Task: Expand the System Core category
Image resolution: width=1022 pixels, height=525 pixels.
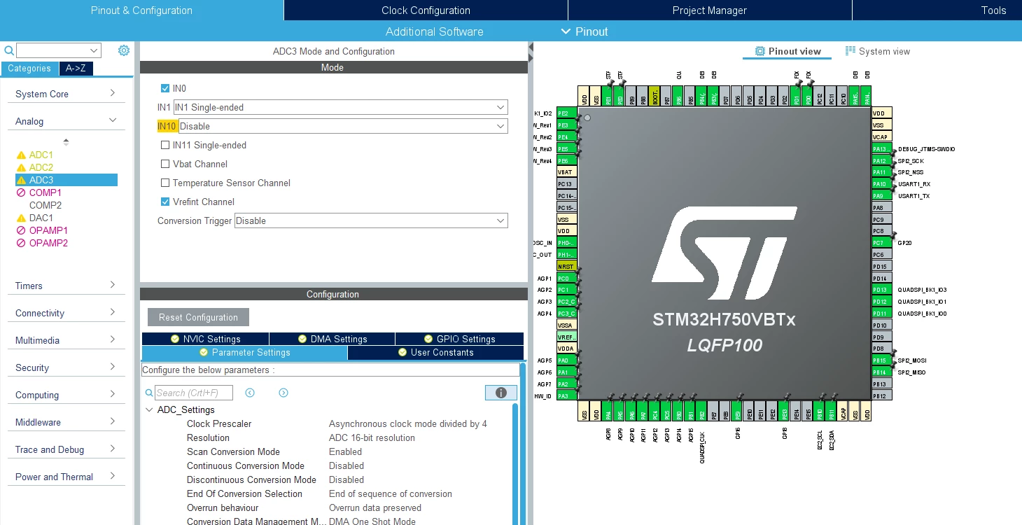Action: [x=66, y=94]
